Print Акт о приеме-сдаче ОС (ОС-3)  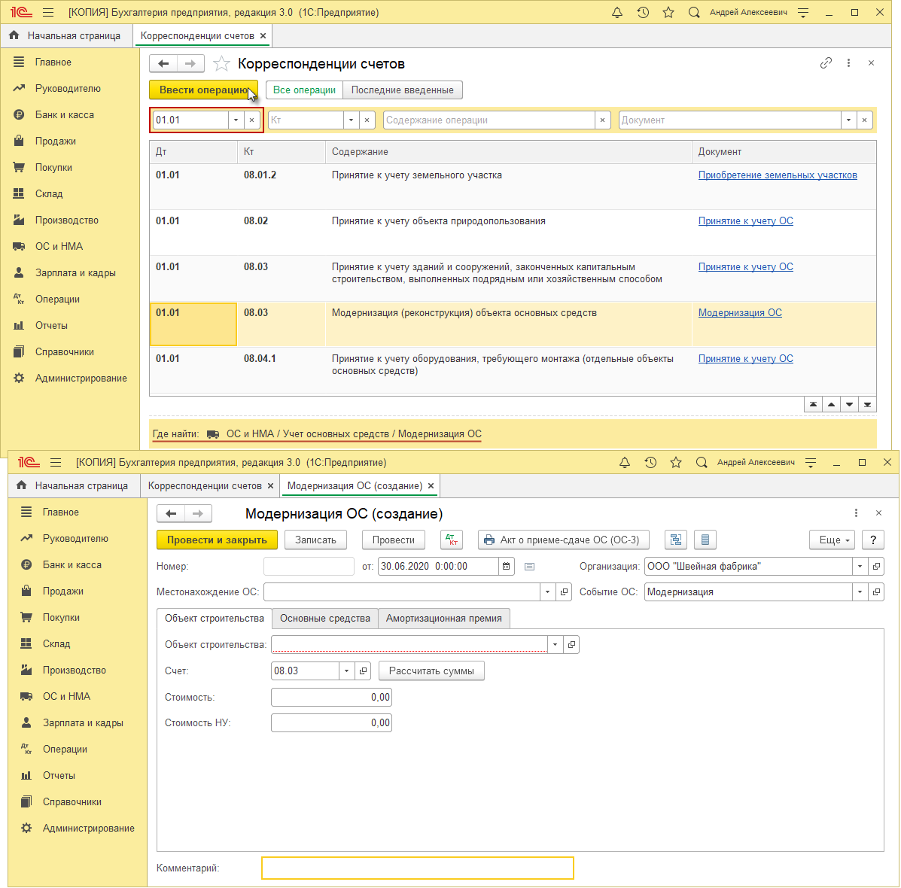click(x=563, y=540)
